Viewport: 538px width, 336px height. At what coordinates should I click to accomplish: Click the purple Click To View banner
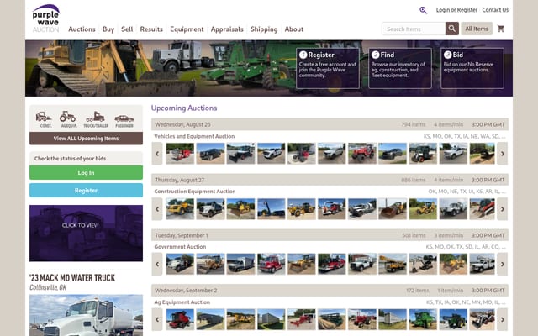click(86, 234)
